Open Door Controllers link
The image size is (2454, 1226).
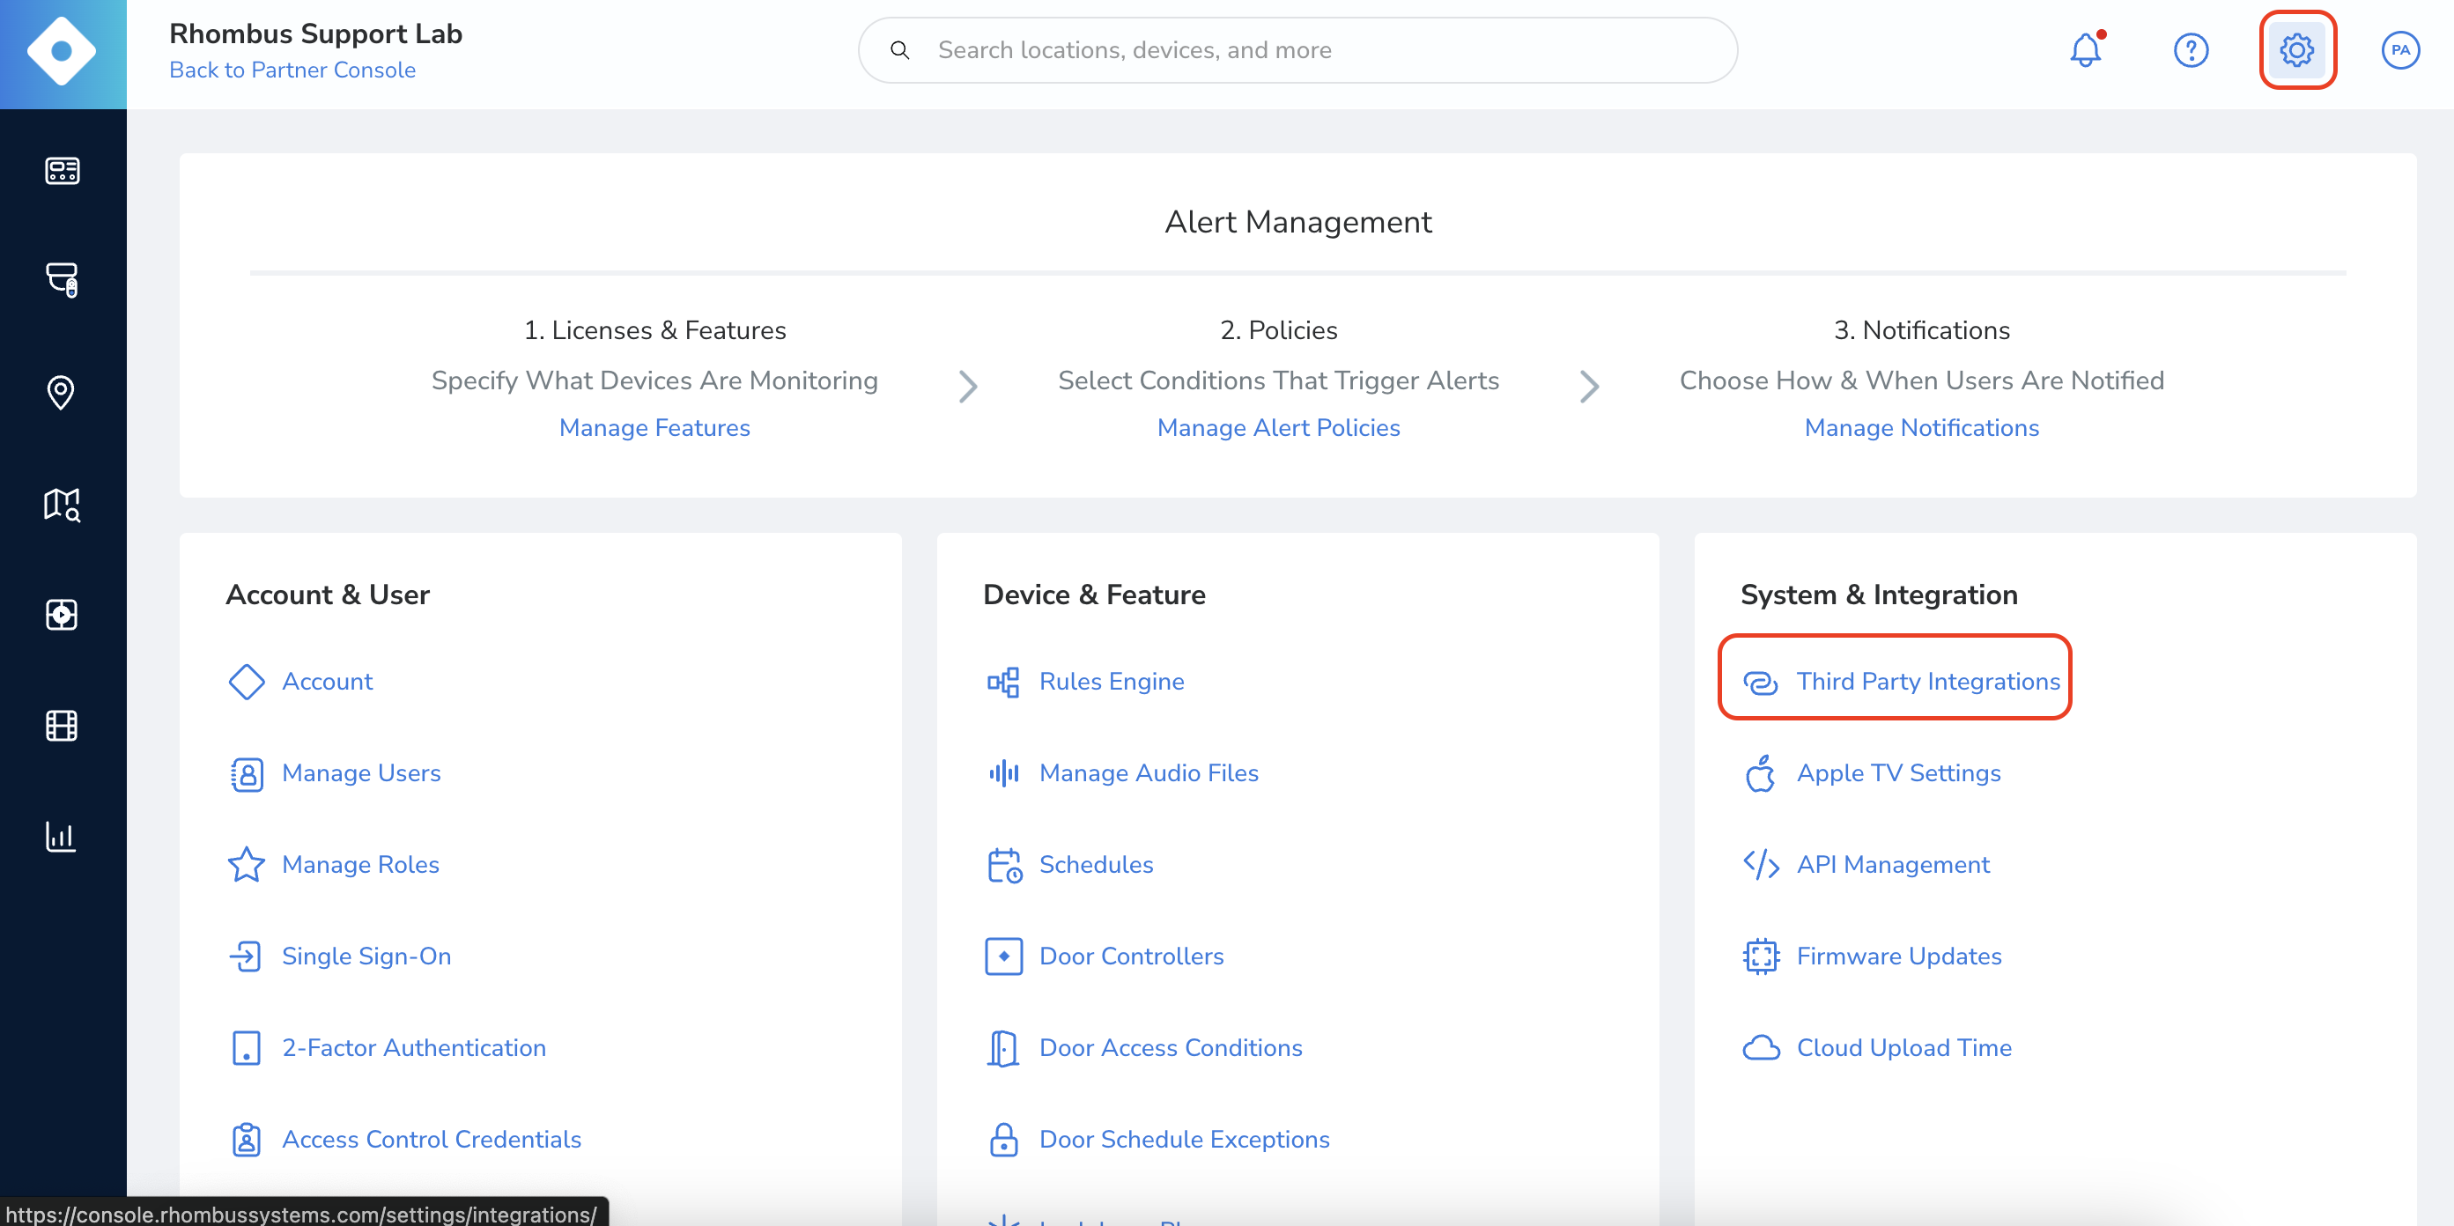click(x=1131, y=956)
